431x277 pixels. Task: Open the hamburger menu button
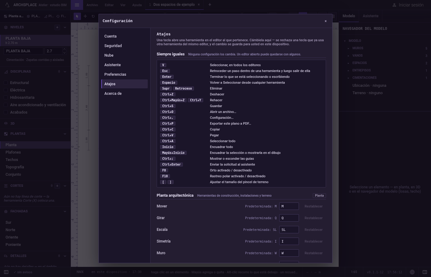77,5
